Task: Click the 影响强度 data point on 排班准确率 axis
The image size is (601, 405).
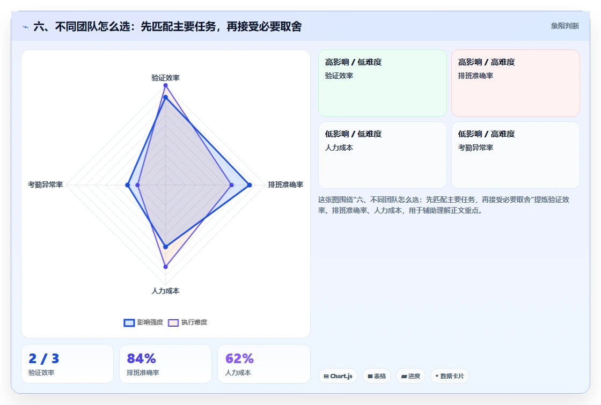Action: click(250, 185)
